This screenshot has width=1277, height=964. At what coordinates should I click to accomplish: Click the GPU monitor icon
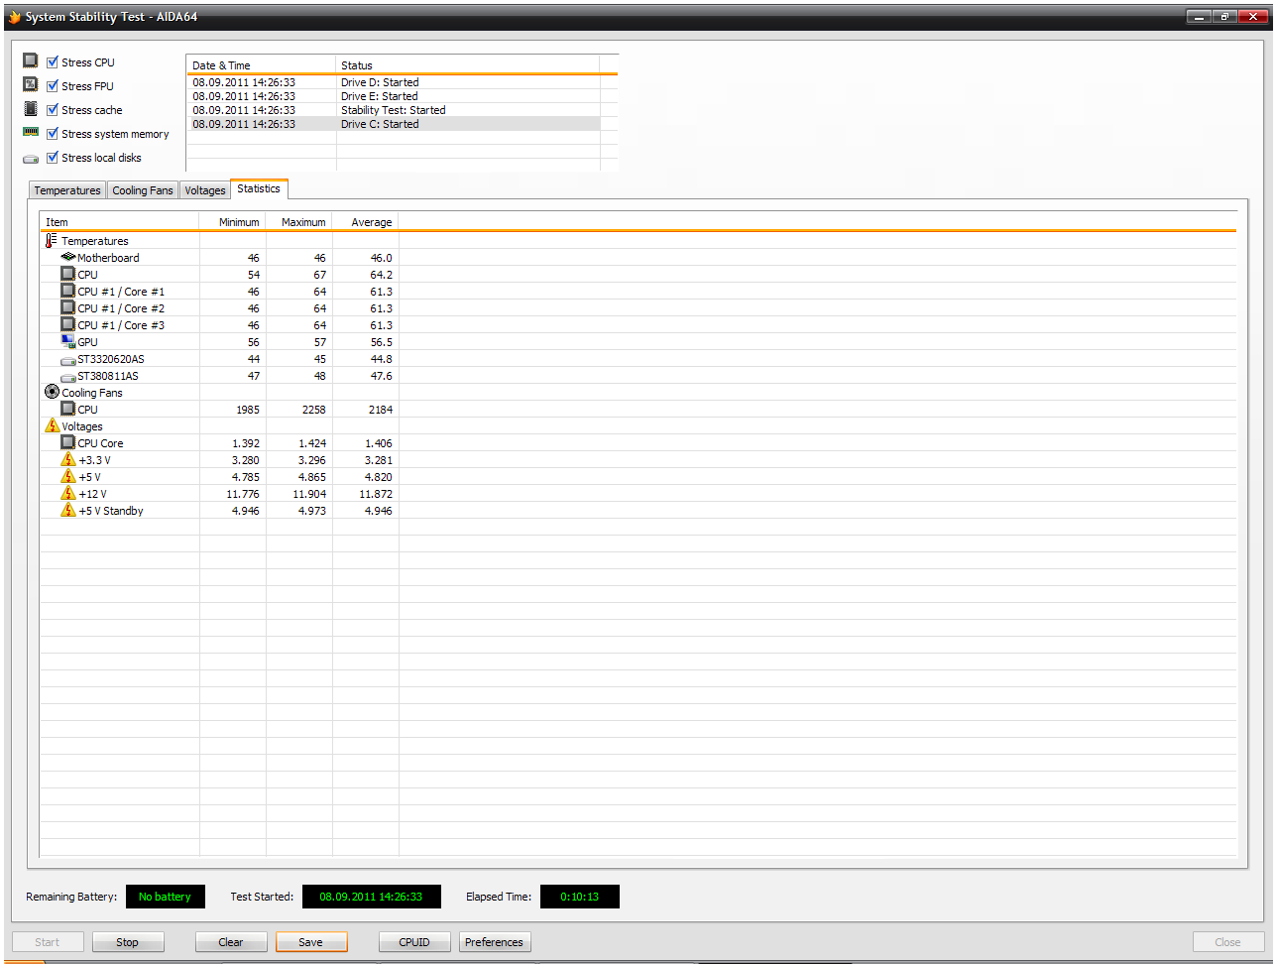tap(68, 342)
